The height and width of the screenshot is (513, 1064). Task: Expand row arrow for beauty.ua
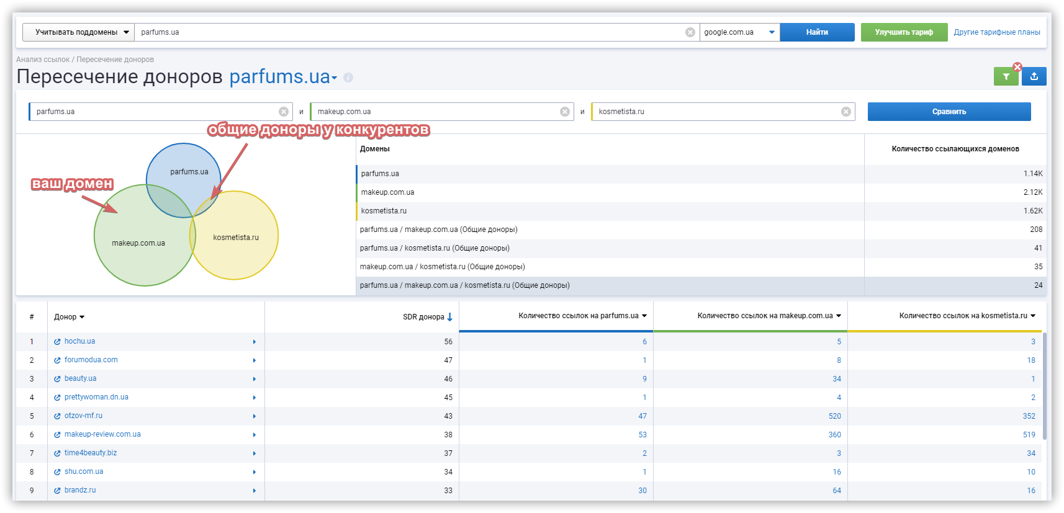(x=255, y=379)
